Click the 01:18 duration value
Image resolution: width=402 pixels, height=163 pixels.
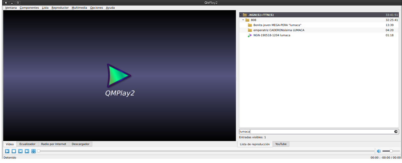coord(390,35)
